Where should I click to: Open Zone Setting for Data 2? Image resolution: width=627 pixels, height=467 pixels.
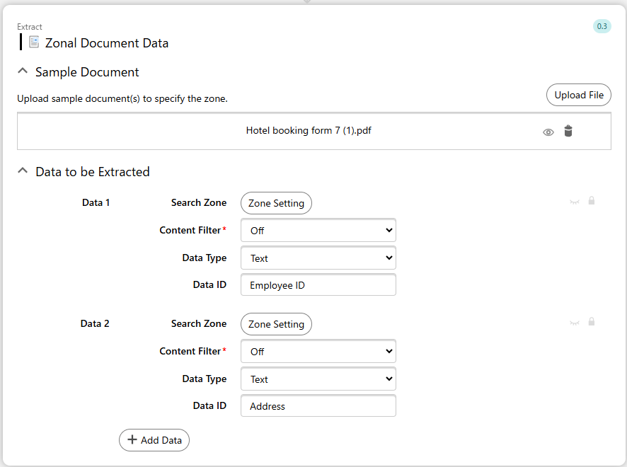pyautogui.click(x=276, y=324)
